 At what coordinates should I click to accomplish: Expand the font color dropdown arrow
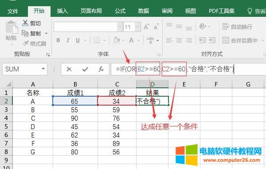point(139,40)
